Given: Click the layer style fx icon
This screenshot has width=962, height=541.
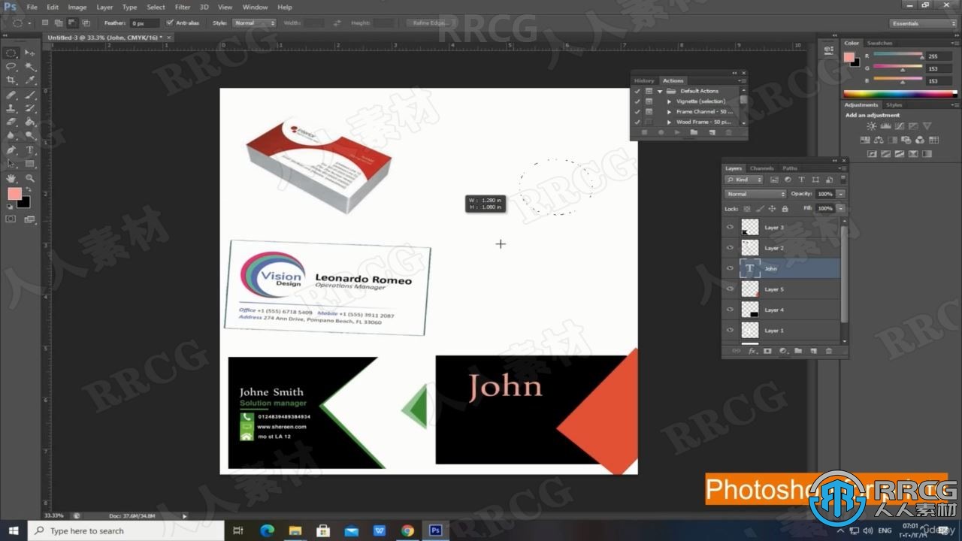Looking at the screenshot, I should (752, 351).
